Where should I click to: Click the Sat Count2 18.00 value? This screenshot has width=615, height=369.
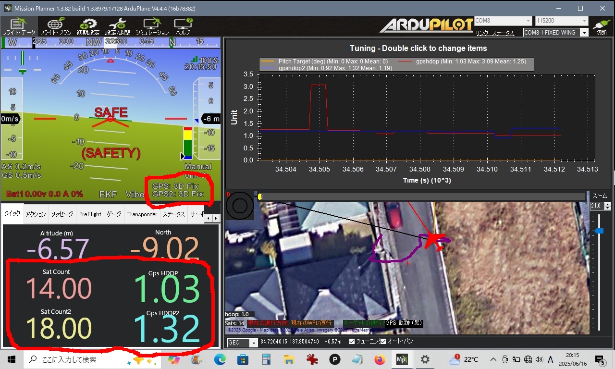click(x=58, y=328)
